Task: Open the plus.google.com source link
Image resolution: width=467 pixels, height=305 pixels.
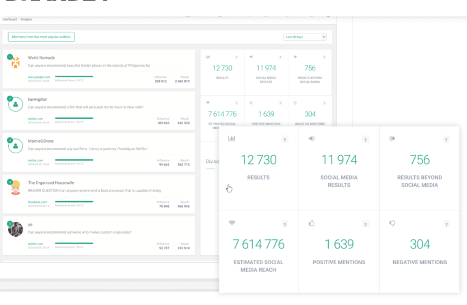Action: coord(39,77)
